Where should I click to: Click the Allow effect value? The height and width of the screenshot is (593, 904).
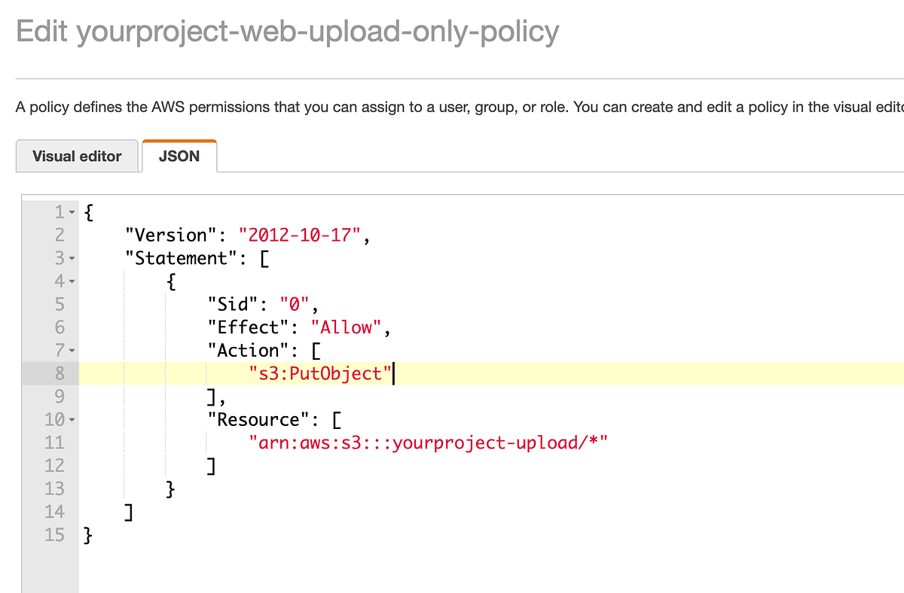tap(345, 327)
